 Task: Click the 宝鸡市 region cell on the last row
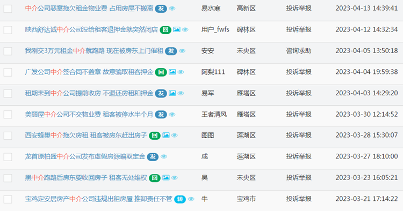click(246, 199)
